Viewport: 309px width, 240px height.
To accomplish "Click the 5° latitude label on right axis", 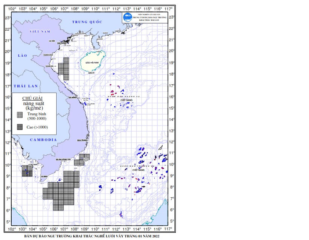I will tap(172, 221).
